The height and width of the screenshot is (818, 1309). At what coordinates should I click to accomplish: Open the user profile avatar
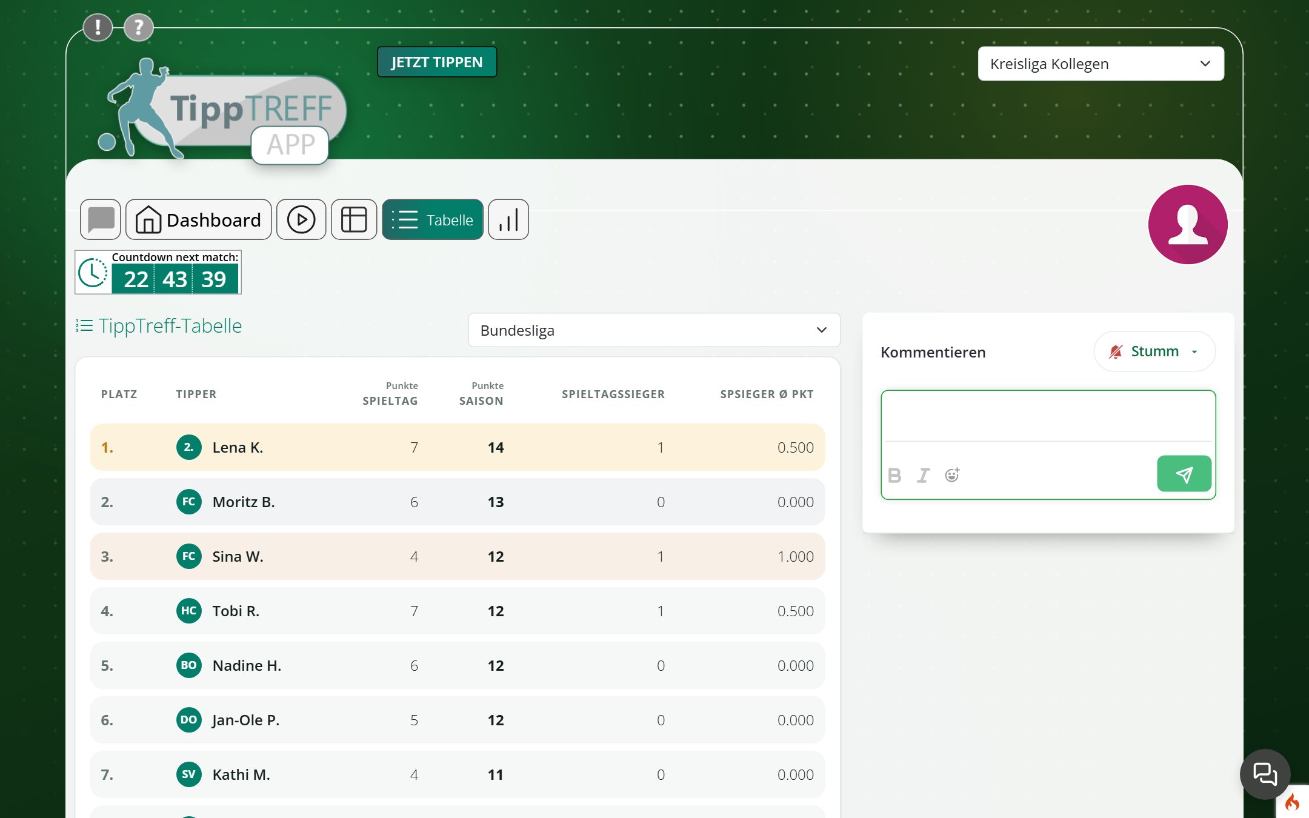coord(1188,224)
